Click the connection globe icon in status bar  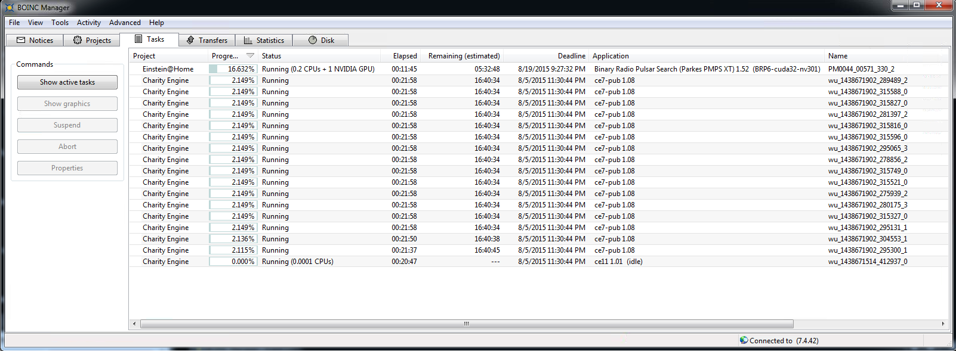[x=744, y=340]
